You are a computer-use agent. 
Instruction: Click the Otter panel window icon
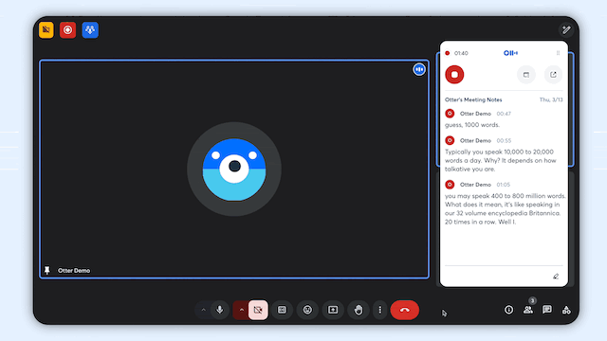pyautogui.click(x=526, y=75)
